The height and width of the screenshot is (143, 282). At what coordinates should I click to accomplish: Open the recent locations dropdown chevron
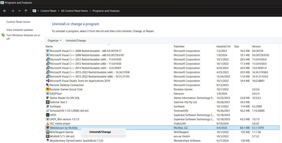tap(20, 11)
